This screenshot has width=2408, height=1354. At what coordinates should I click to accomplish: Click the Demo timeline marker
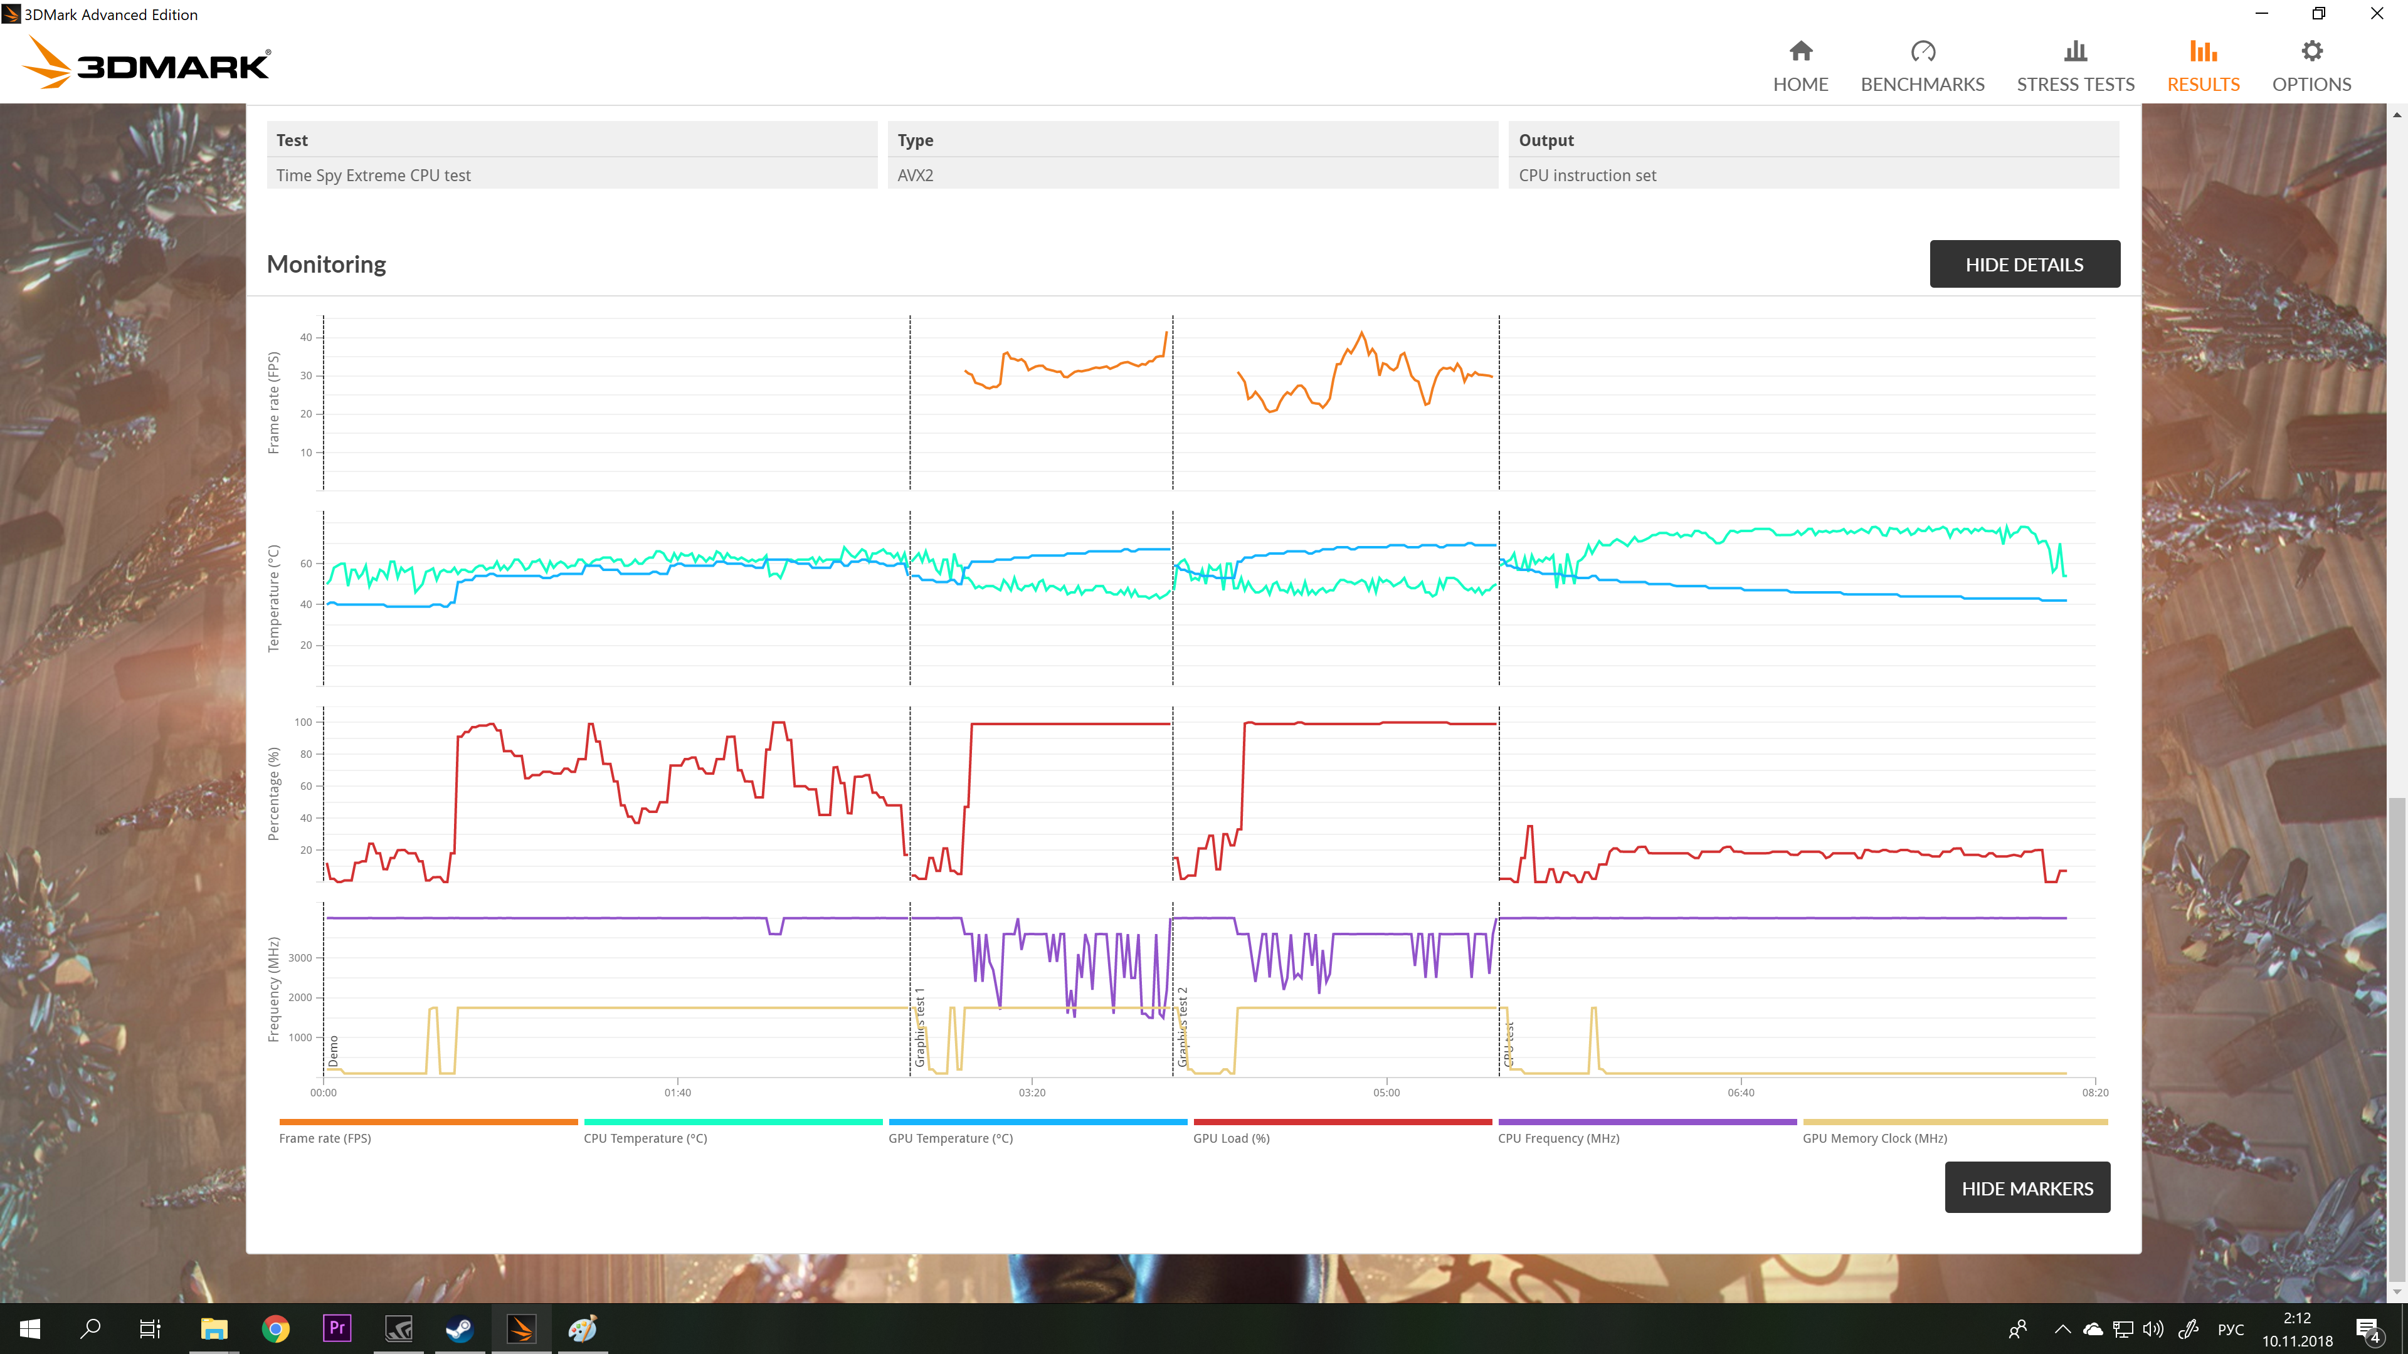(333, 1051)
